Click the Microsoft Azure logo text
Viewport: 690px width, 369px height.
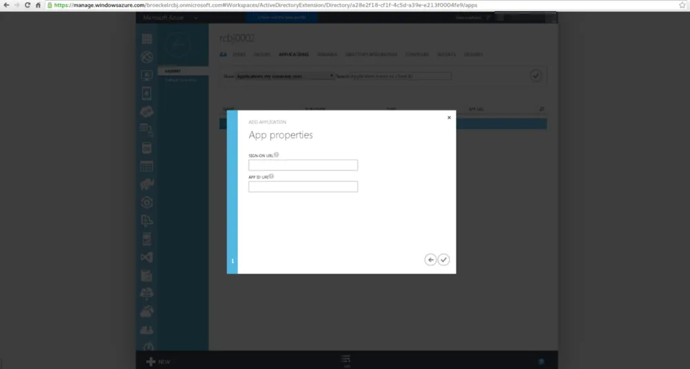164,18
